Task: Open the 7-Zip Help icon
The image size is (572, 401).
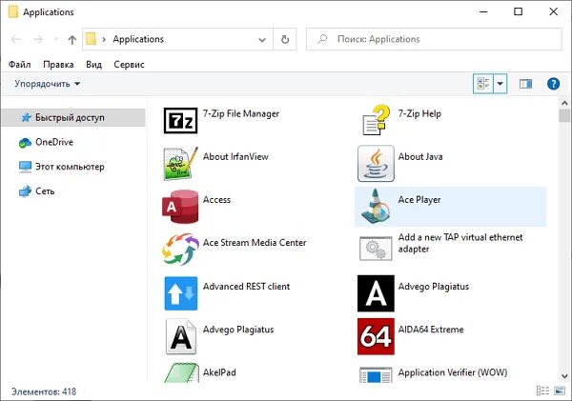Action: pyautogui.click(x=377, y=120)
